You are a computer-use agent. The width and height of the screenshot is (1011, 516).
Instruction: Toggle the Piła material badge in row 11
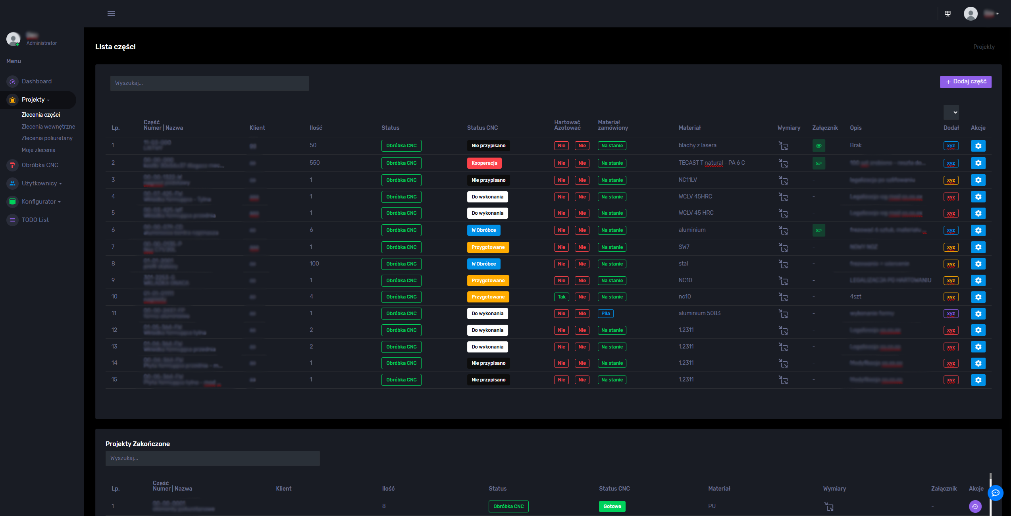click(x=605, y=314)
